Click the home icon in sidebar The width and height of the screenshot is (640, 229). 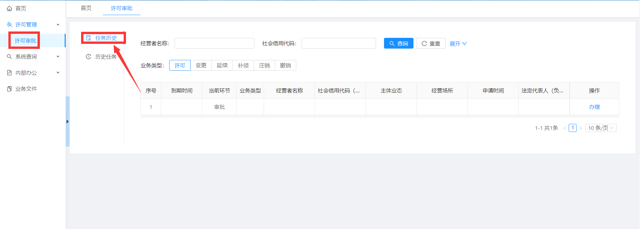tap(9, 8)
